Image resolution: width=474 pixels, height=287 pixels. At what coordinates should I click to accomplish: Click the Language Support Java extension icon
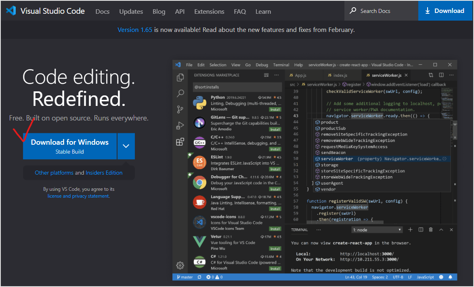(x=199, y=202)
